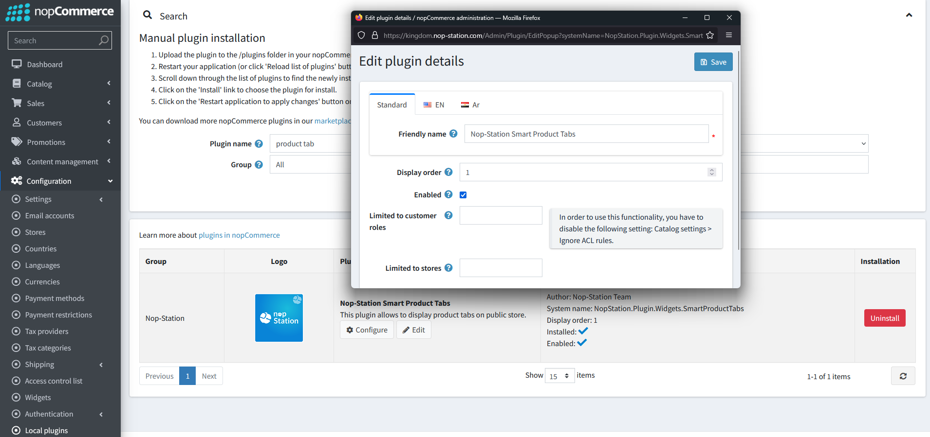Go to Previous page of plugins
The height and width of the screenshot is (437, 930).
[159, 376]
